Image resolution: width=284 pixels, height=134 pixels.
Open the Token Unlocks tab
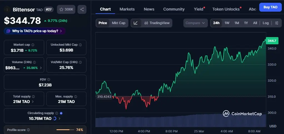point(226,9)
